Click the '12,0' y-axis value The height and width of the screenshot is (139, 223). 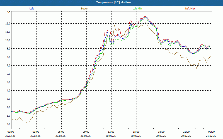click(x=8, y=24)
